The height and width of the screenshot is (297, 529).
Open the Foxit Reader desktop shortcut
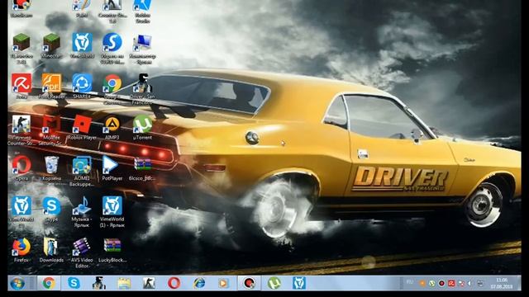[51, 86]
